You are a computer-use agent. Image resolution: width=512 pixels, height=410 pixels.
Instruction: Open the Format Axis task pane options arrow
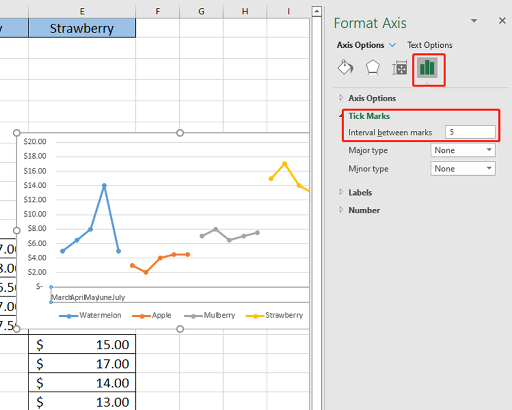pos(474,20)
